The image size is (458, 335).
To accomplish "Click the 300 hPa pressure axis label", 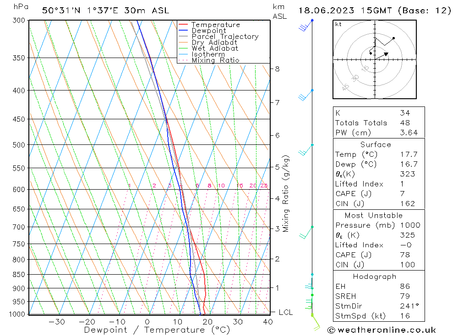I will (x=19, y=21).
